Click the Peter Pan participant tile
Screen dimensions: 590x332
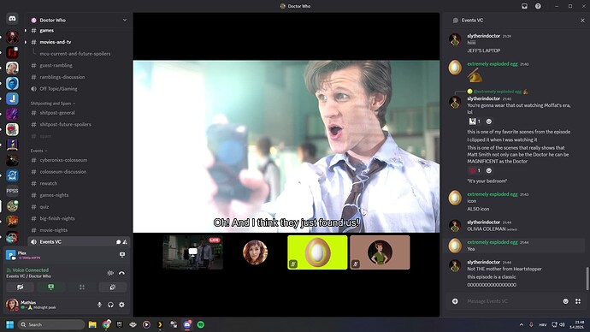(380, 252)
